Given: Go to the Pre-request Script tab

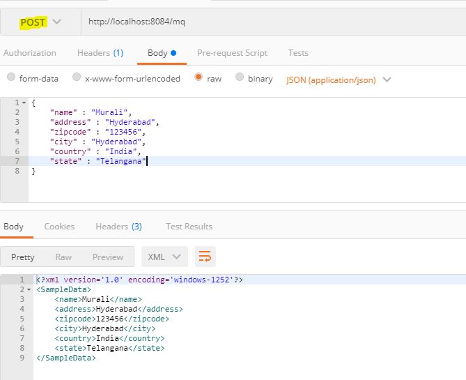Looking at the screenshot, I should 233,53.
